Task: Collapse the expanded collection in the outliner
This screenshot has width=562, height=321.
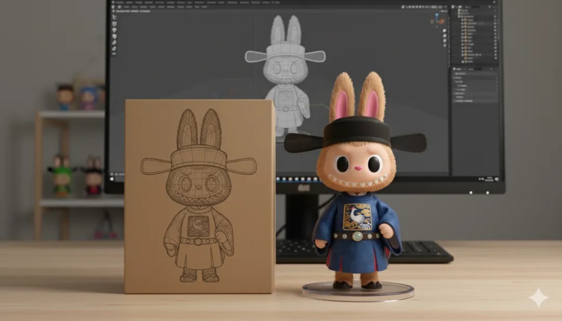Action: pyautogui.click(x=458, y=16)
